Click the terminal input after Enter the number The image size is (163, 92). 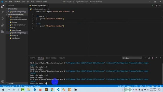[x=46, y=83]
